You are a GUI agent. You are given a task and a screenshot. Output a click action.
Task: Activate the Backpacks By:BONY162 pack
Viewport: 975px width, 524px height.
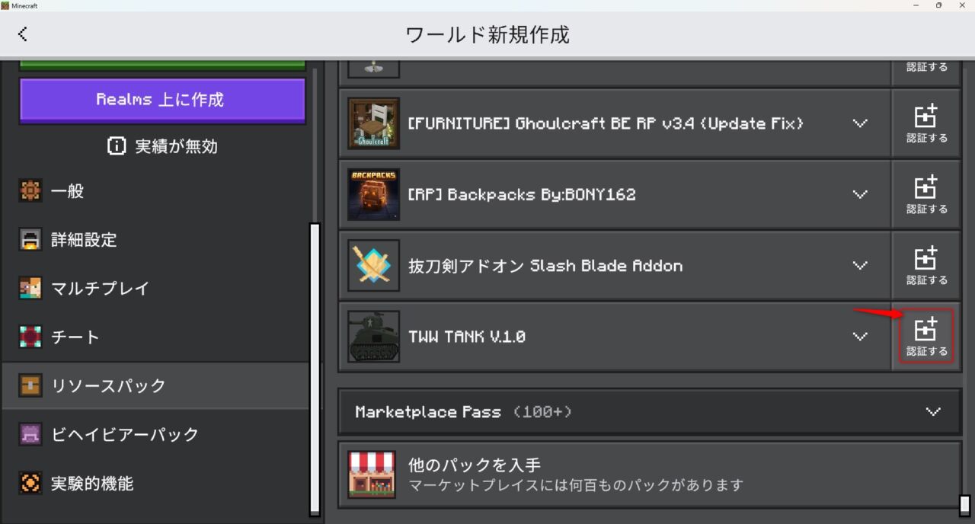(926, 194)
